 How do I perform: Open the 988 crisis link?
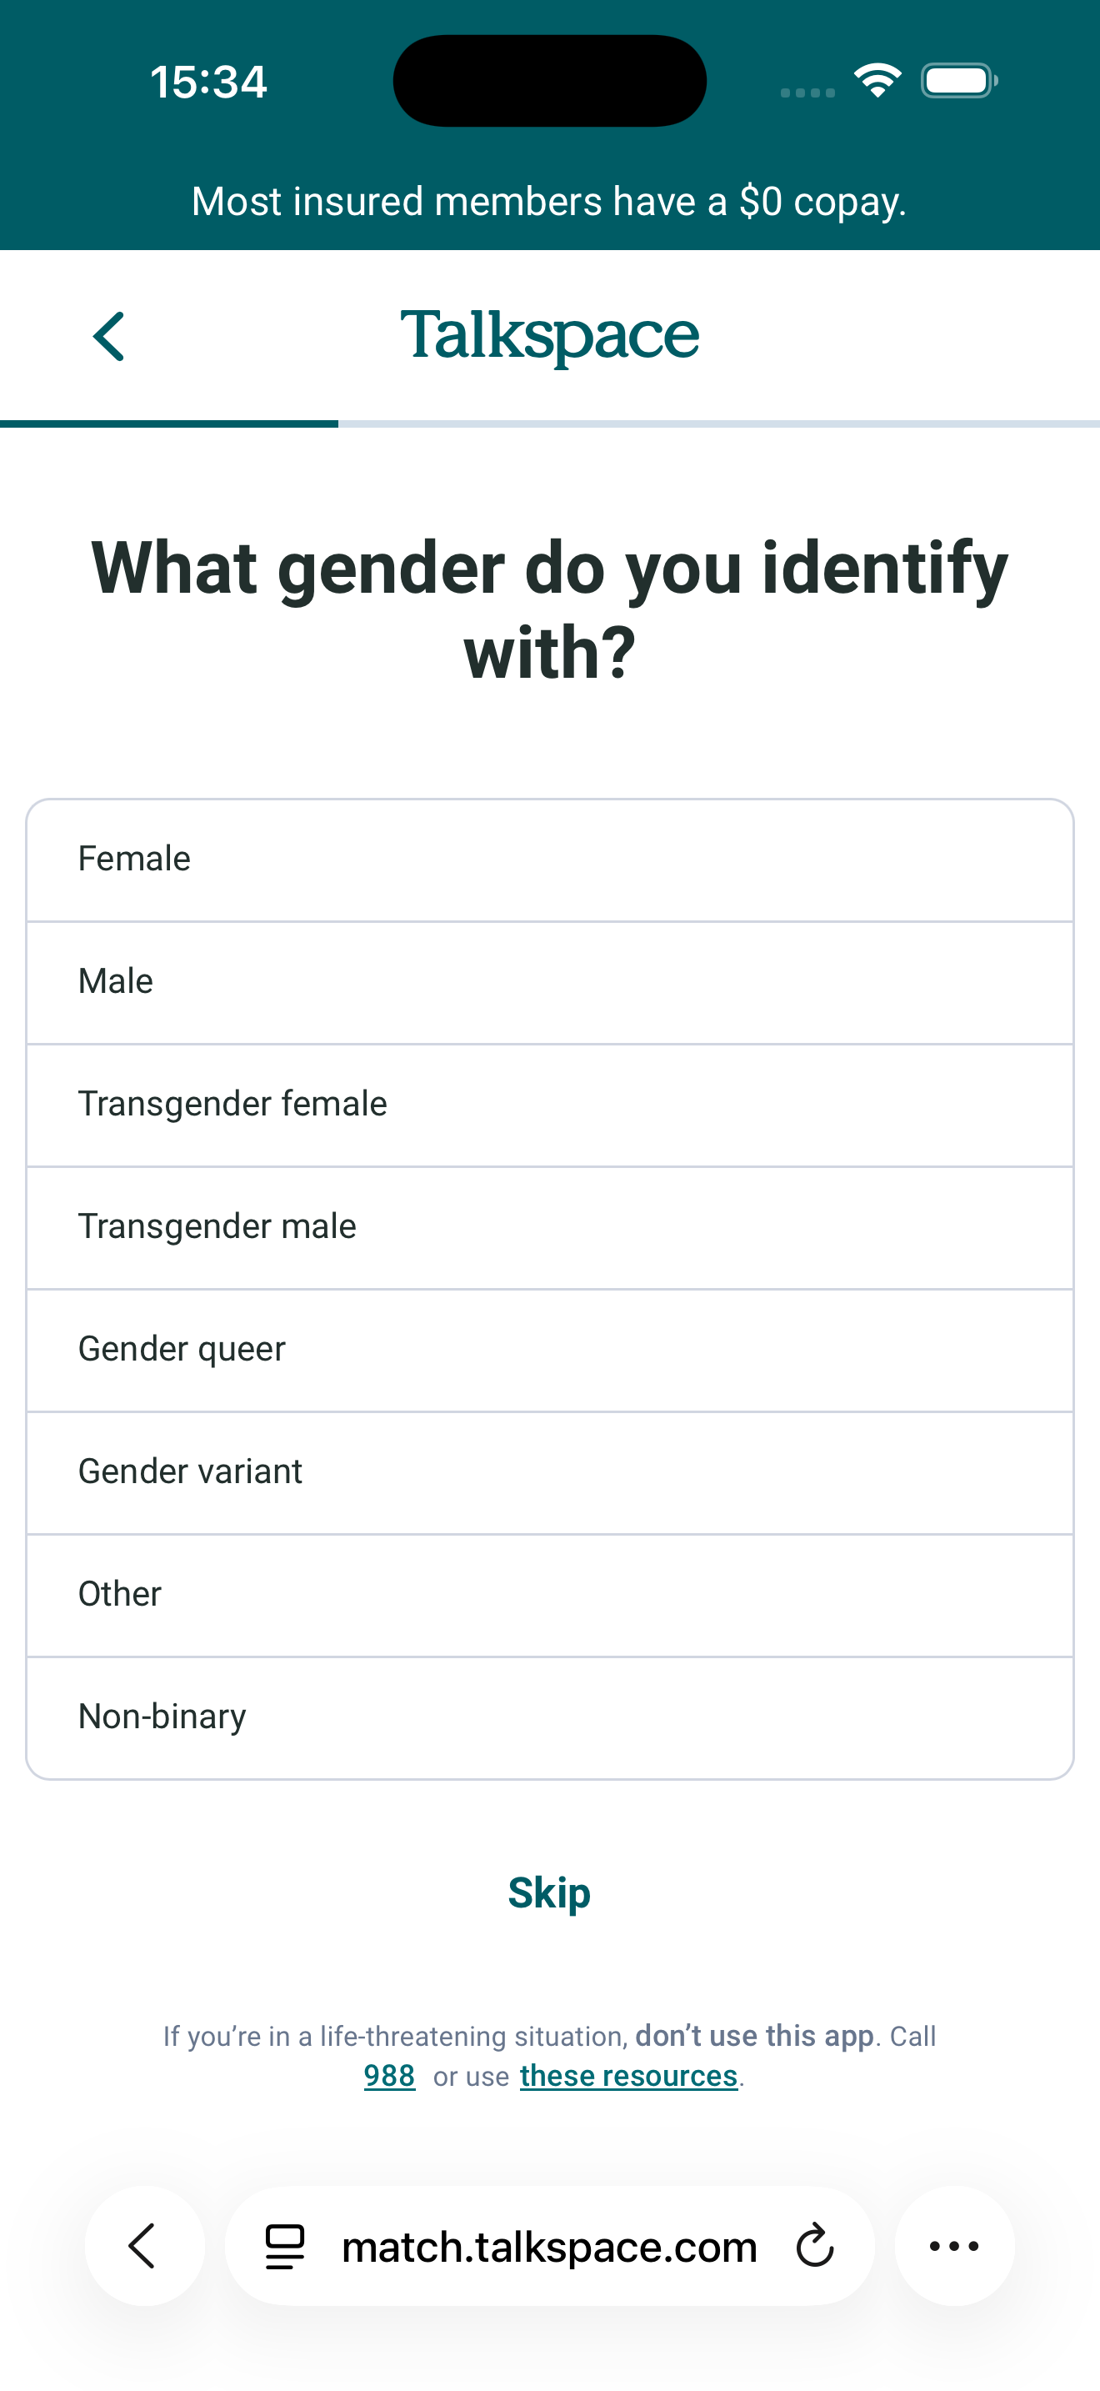(x=388, y=2075)
